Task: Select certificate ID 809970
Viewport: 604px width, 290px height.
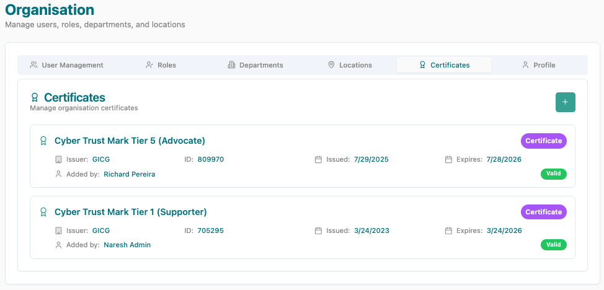Action: 211,159
